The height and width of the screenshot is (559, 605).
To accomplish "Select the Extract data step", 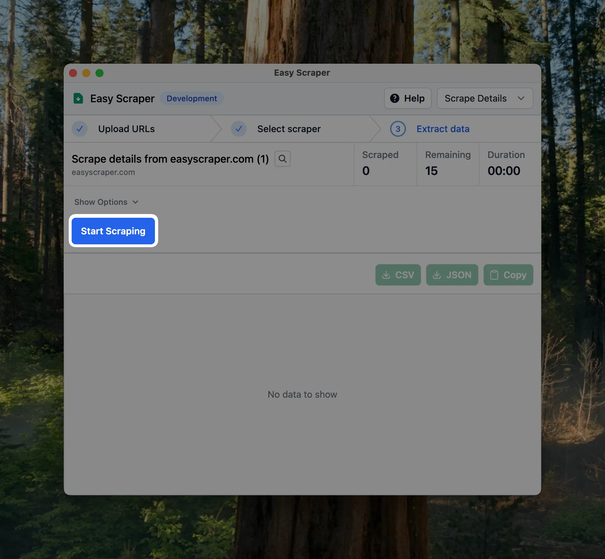I will click(x=443, y=129).
